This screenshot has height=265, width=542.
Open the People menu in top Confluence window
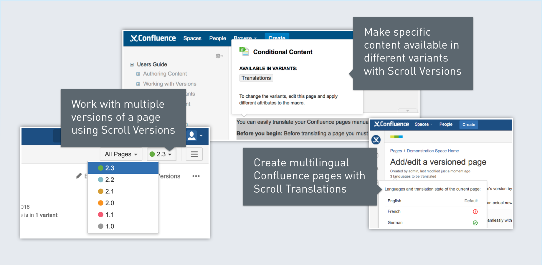click(x=218, y=38)
